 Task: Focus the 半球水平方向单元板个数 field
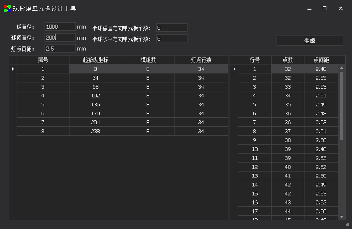[x=172, y=39]
